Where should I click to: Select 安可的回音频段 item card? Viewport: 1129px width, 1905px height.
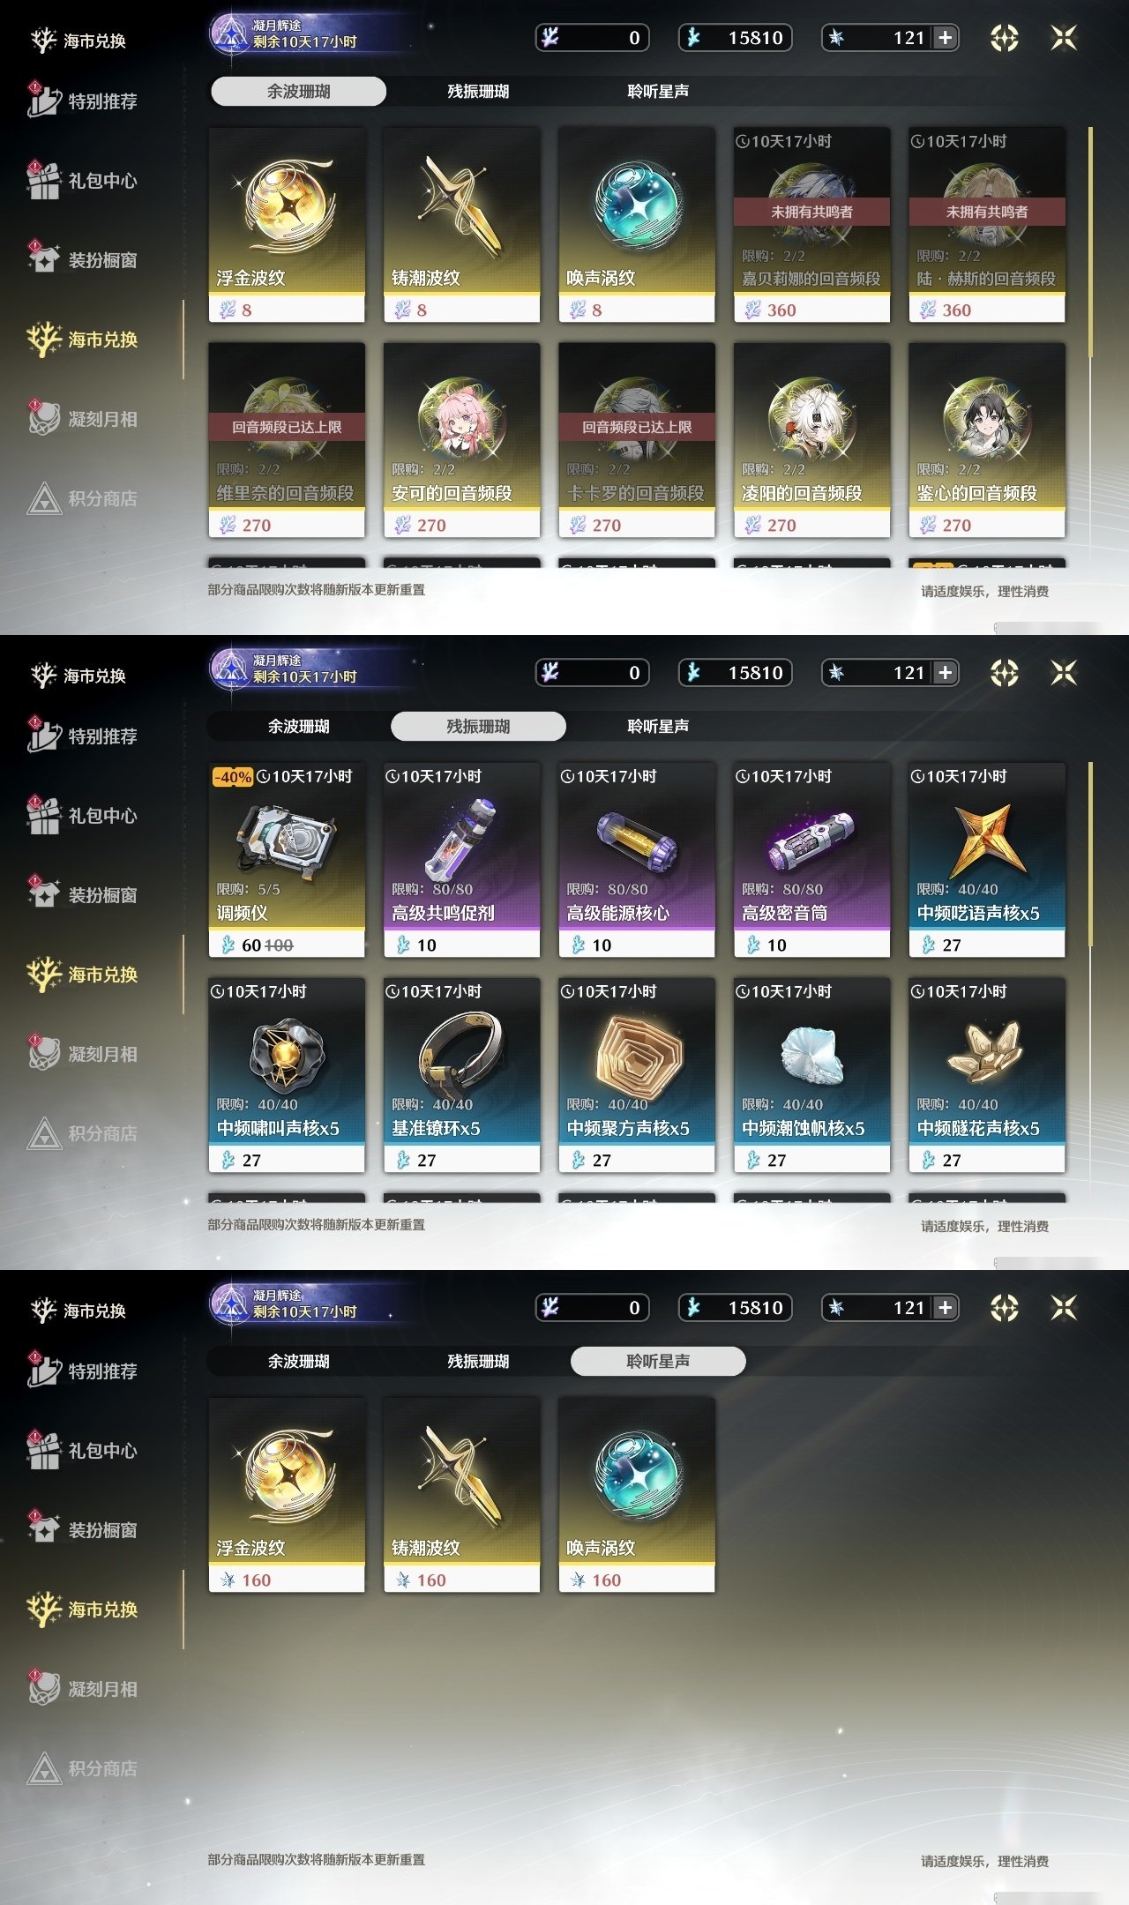[x=461, y=440]
